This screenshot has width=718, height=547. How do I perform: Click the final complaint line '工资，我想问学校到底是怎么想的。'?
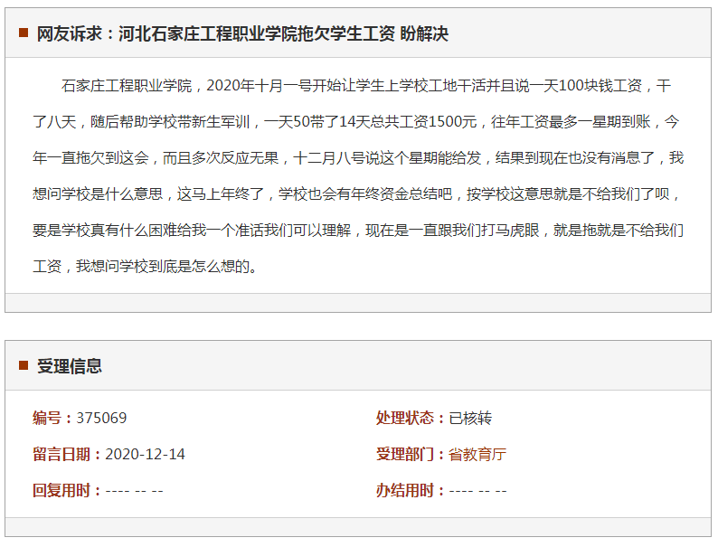point(146,267)
